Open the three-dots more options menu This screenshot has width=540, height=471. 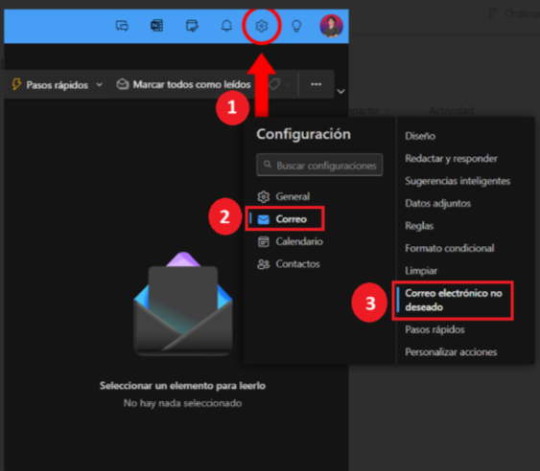coord(317,84)
